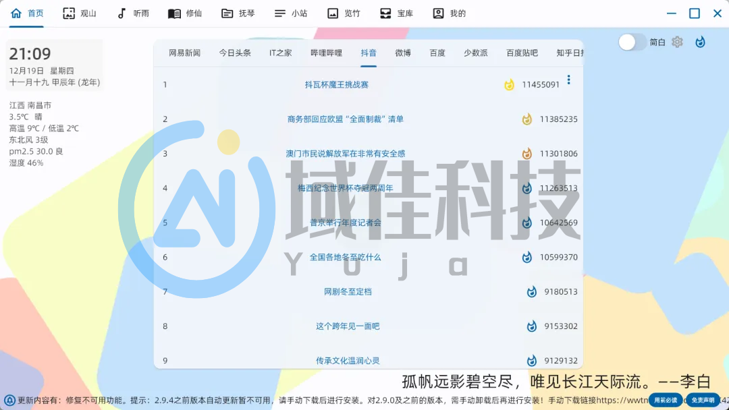The image size is (729, 410).
Task: Minimize the application window
Action: coord(672,13)
